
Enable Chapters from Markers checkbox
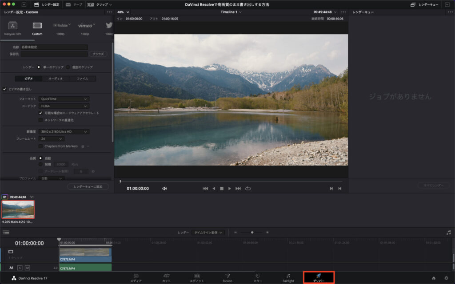pos(40,146)
